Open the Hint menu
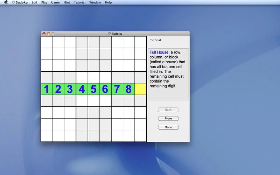 pyautogui.click(x=67, y=2)
